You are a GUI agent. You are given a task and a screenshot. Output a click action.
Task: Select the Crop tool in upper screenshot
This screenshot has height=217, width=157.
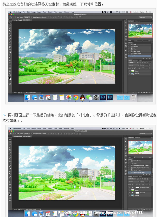(x=10, y=34)
